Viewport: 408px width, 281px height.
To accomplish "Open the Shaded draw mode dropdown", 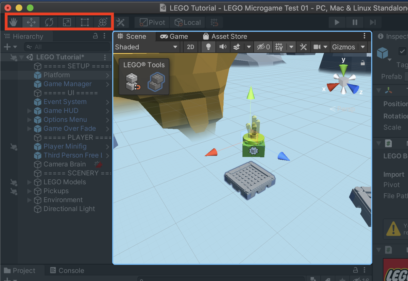I will [x=146, y=47].
